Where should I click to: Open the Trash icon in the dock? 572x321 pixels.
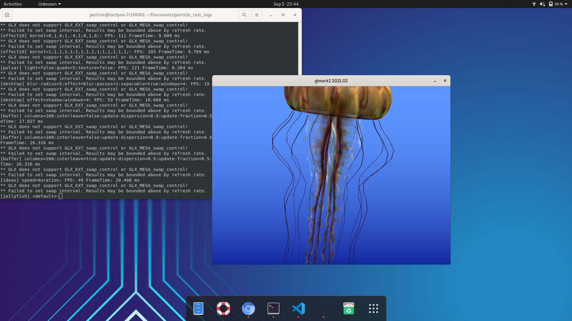coord(349,309)
